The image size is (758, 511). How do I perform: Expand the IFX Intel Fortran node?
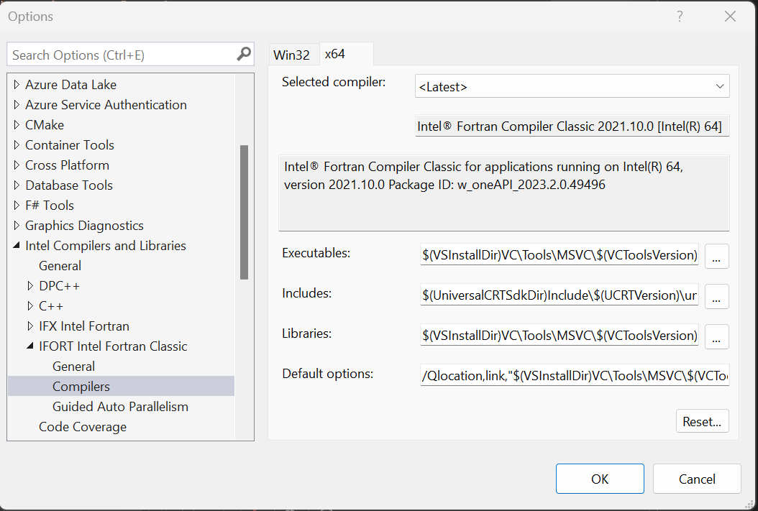click(x=30, y=326)
